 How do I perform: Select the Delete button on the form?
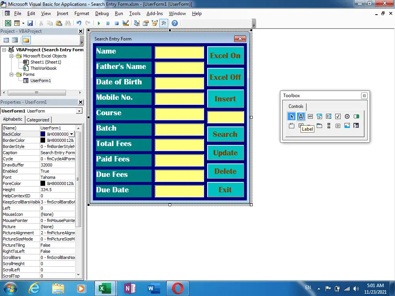coord(225,171)
